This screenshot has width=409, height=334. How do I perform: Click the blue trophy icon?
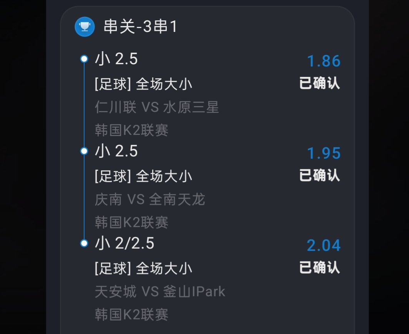tap(85, 27)
